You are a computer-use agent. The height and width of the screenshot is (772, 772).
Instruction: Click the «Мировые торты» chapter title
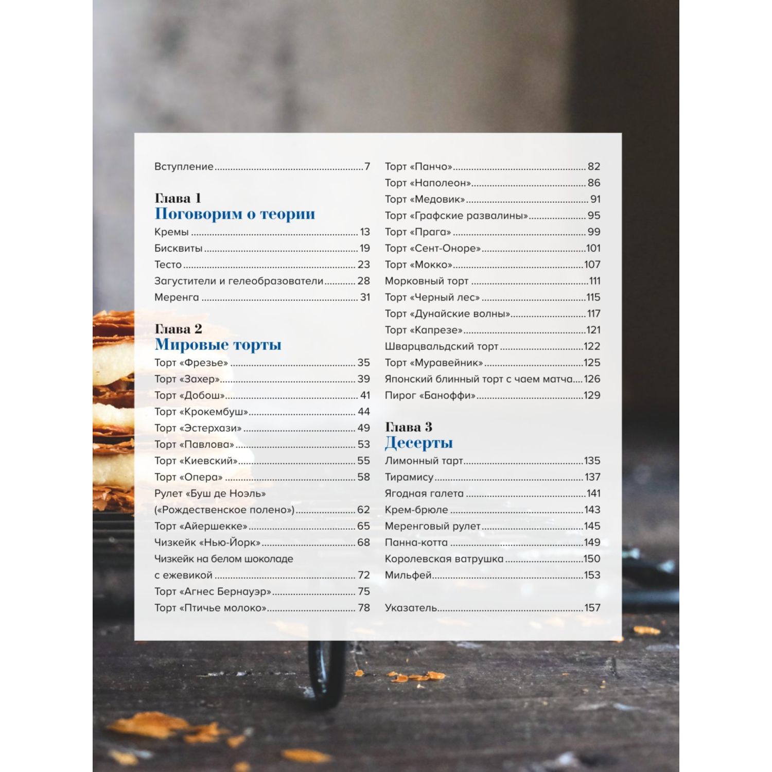coord(218,345)
